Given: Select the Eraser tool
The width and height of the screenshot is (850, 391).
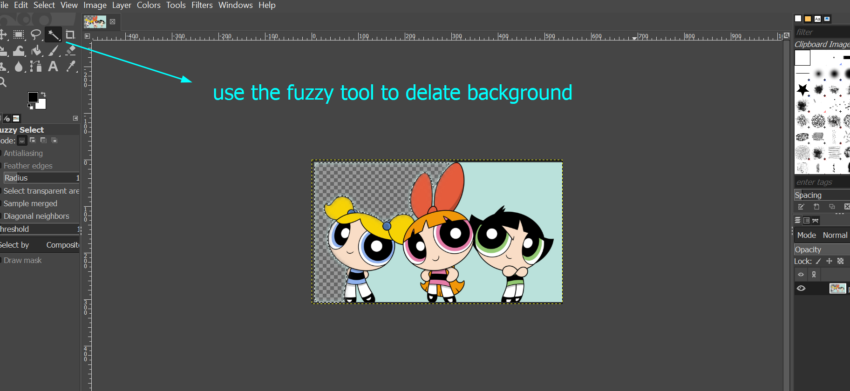Looking at the screenshot, I should point(70,51).
